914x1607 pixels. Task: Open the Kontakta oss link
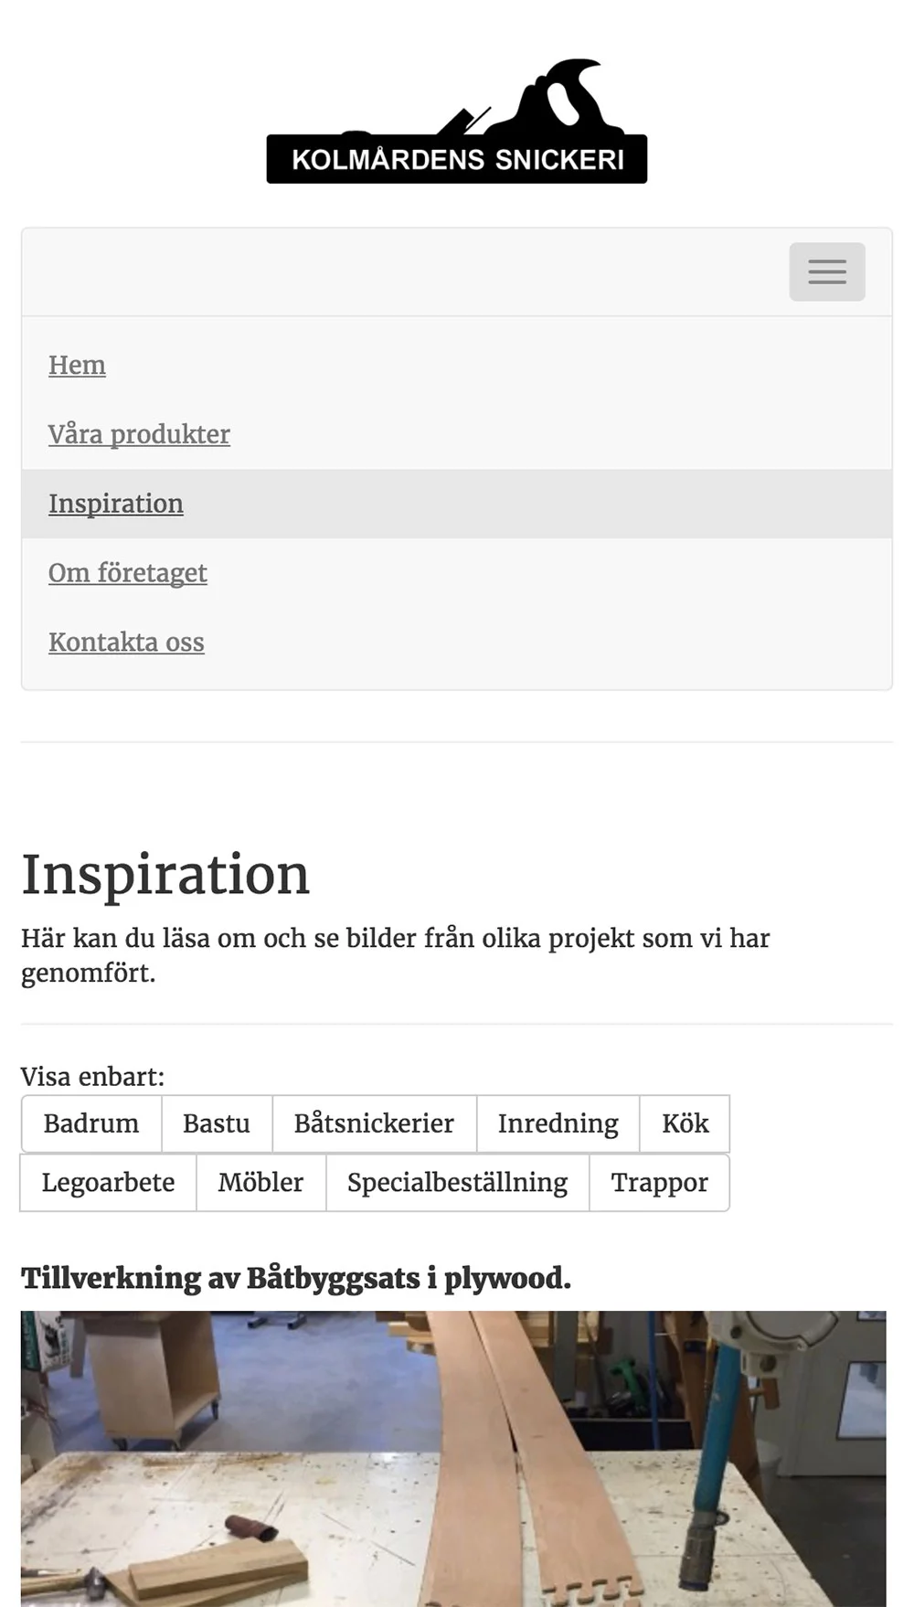[x=126, y=643]
